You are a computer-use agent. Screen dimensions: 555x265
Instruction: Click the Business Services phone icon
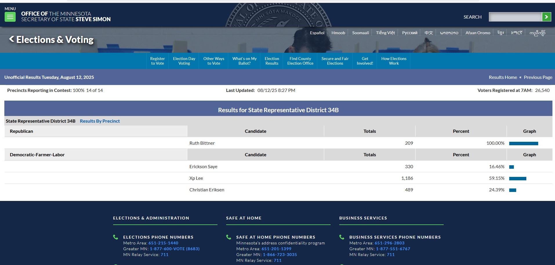click(x=342, y=237)
